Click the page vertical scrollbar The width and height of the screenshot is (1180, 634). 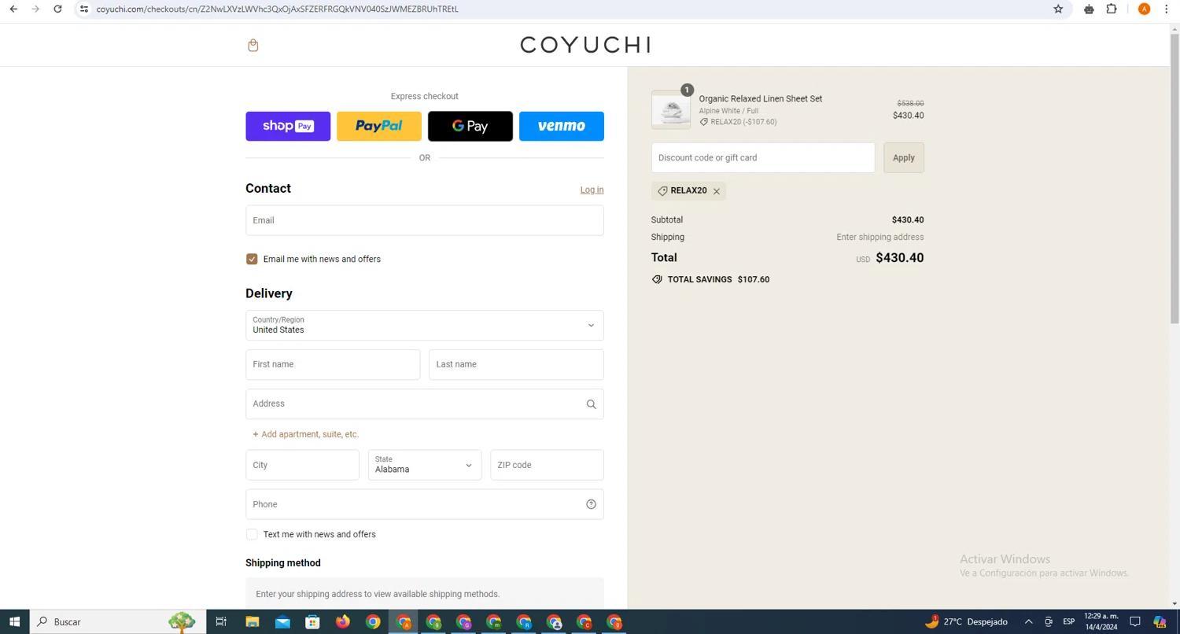pyautogui.click(x=1174, y=179)
